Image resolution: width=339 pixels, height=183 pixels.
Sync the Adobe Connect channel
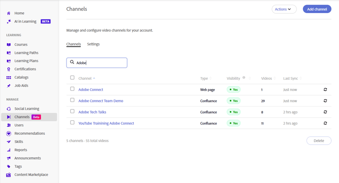(x=325, y=89)
